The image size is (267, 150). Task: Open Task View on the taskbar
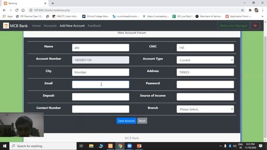81,146
